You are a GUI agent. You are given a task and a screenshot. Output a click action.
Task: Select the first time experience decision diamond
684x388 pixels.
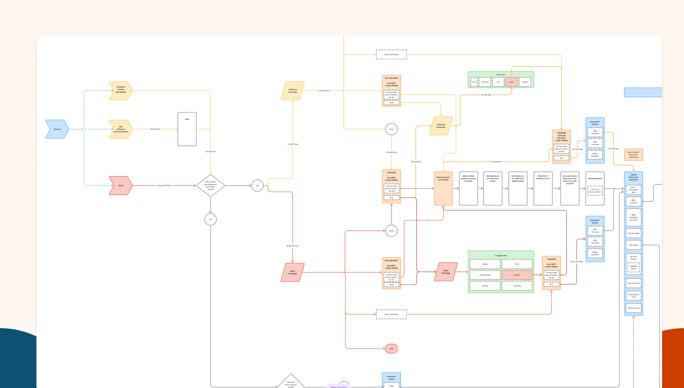tap(210, 186)
